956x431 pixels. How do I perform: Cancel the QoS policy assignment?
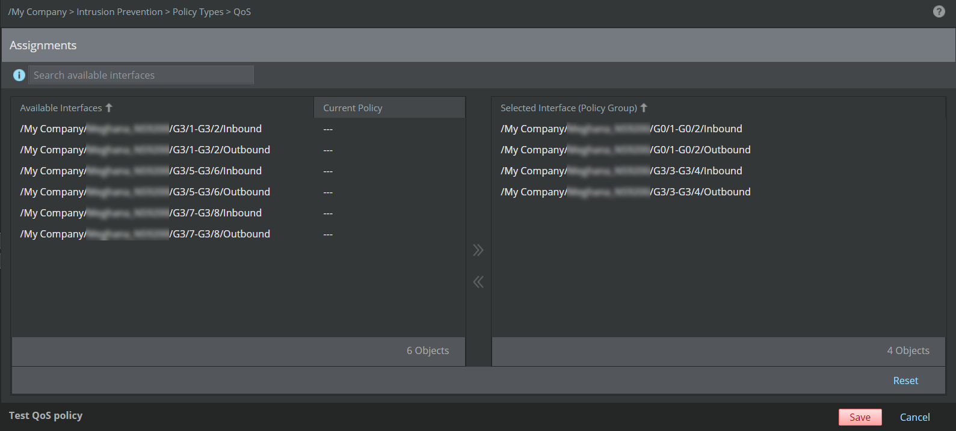coord(914,417)
